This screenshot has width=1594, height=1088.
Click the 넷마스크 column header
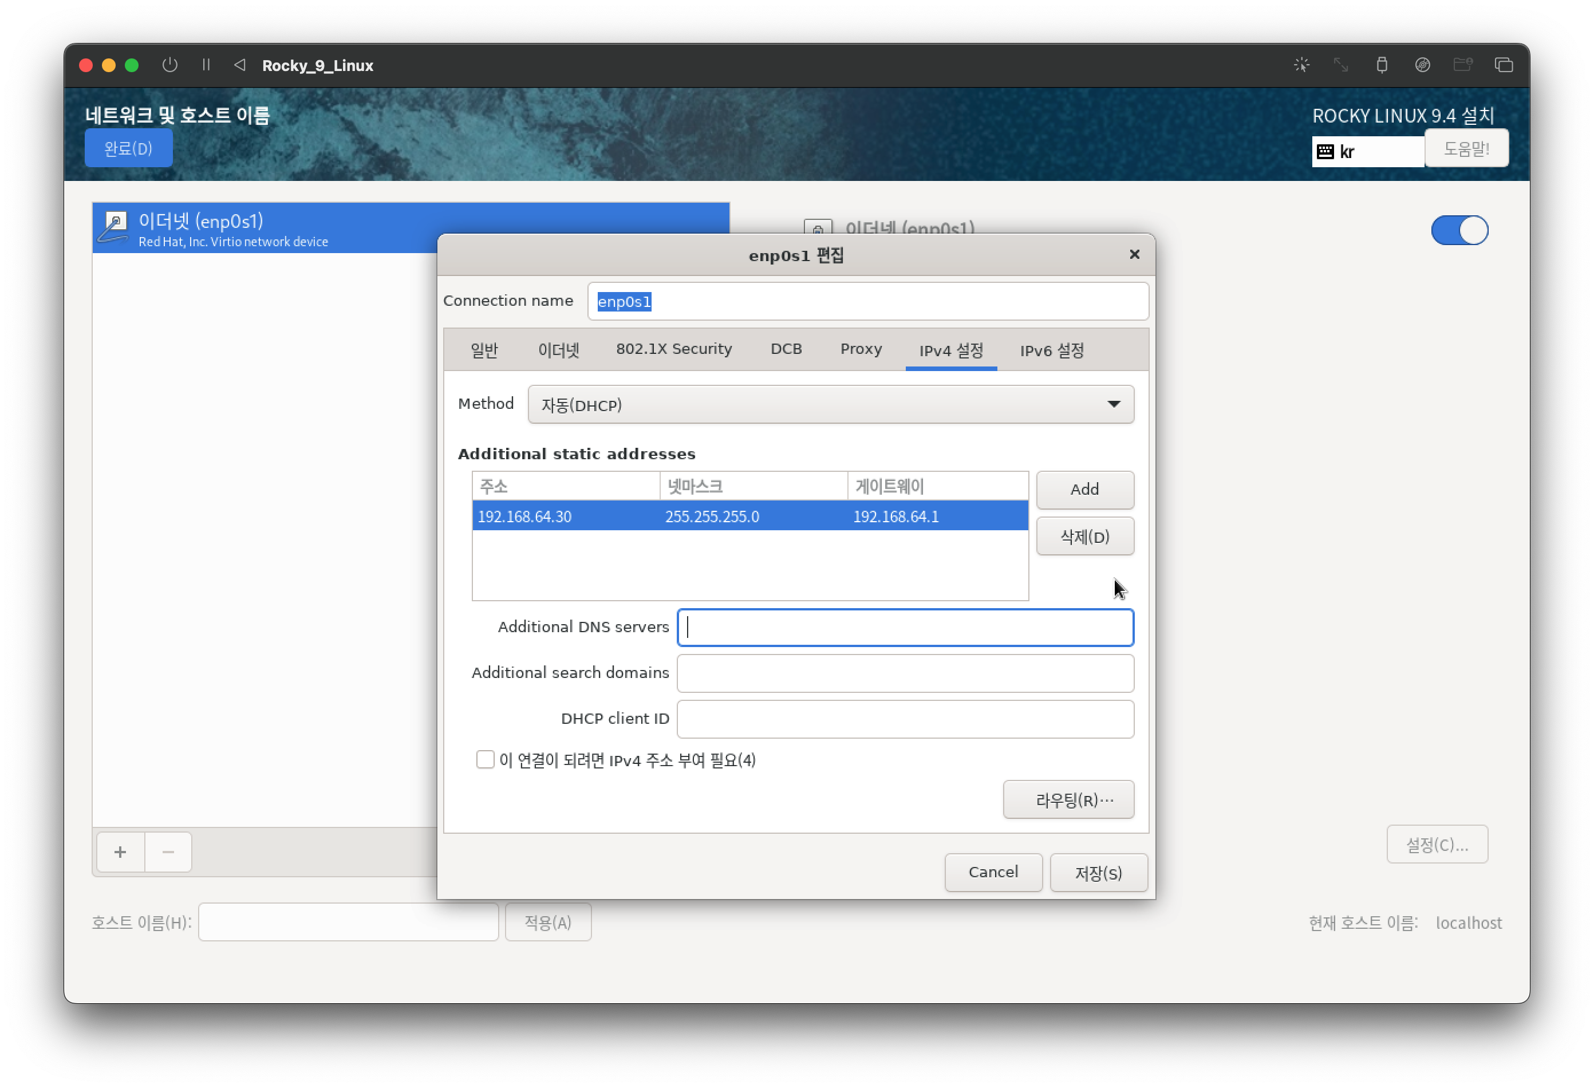click(x=753, y=486)
